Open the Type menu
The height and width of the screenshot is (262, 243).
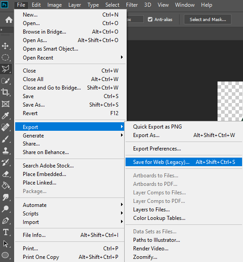tap(93, 5)
